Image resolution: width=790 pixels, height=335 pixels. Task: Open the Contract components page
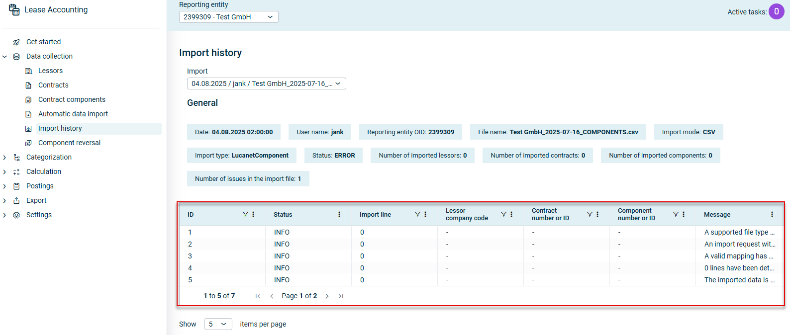point(72,99)
